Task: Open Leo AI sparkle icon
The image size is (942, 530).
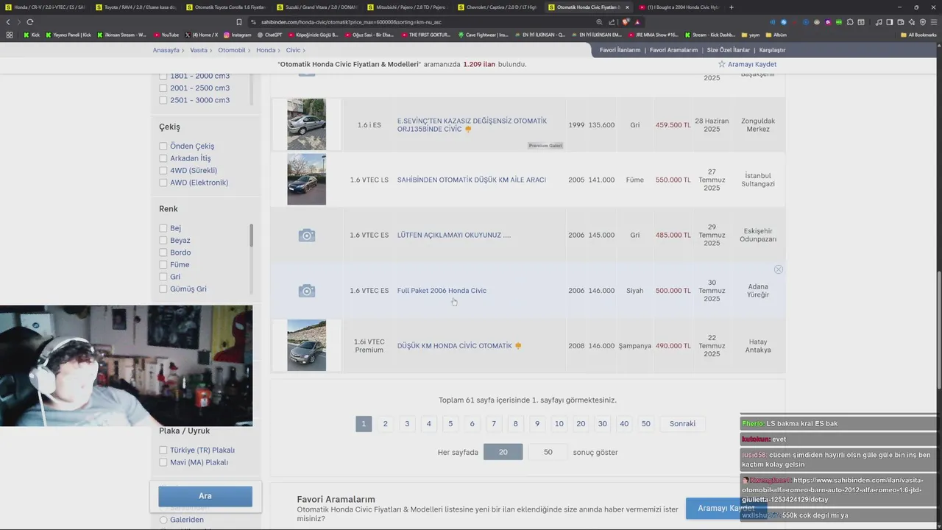Action: [912, 22]
